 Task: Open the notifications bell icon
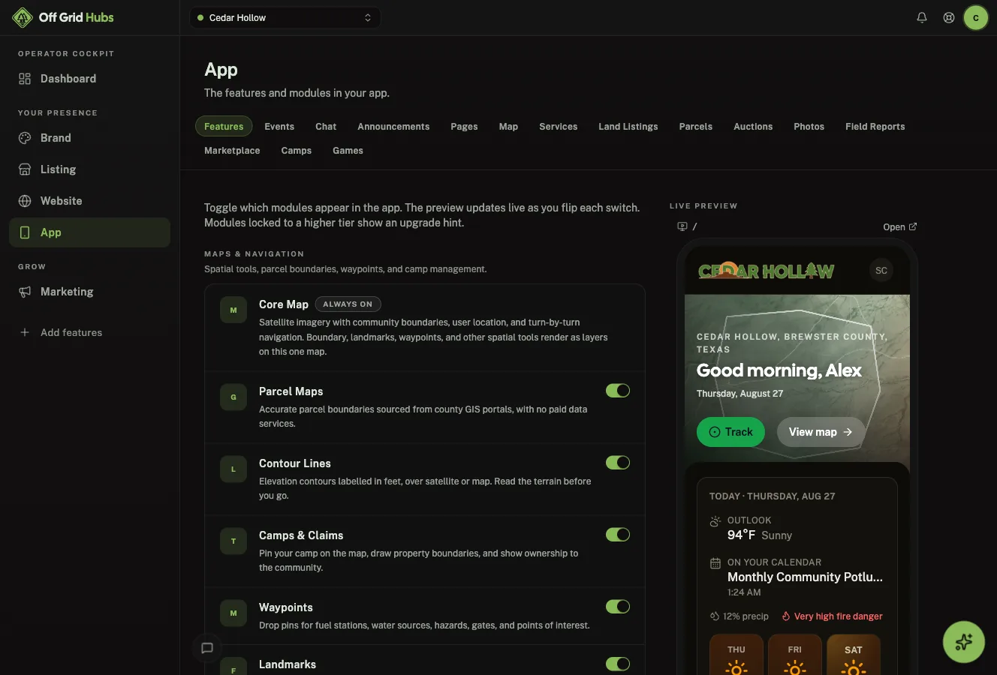pos(922,17)
